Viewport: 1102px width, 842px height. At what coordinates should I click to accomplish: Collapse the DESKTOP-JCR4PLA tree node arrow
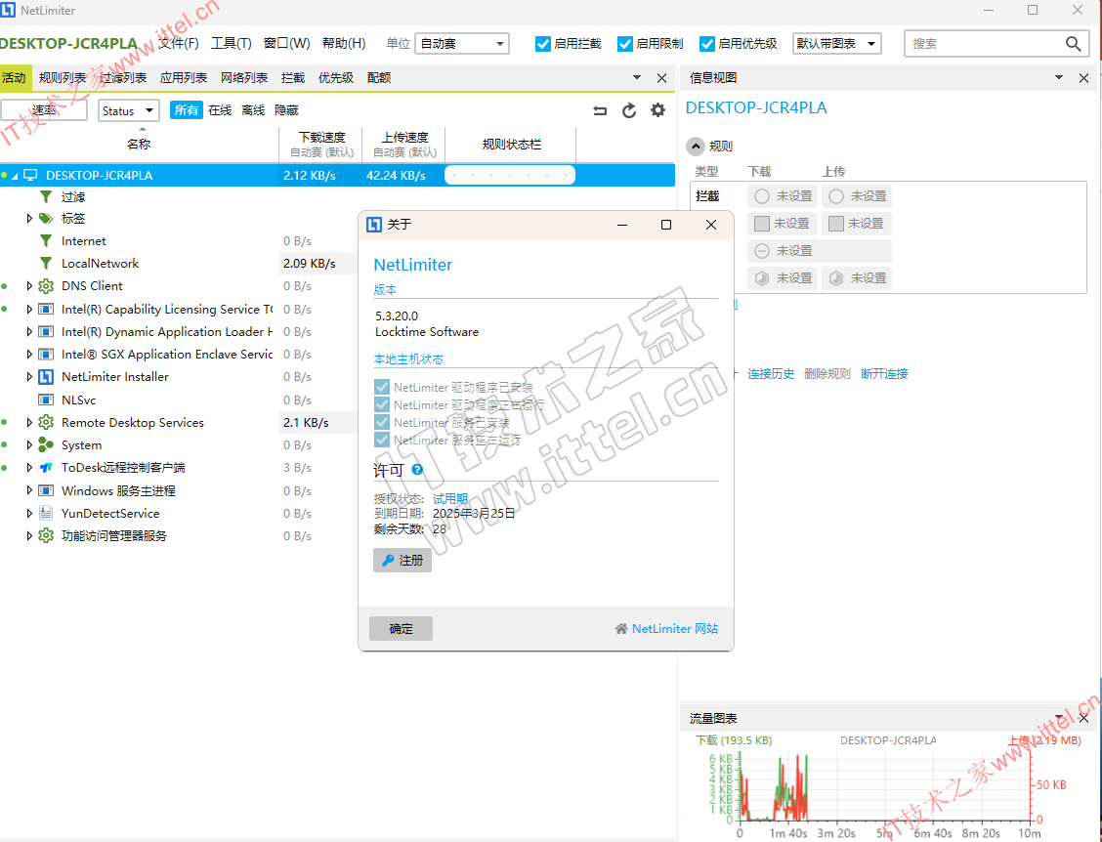15,176
